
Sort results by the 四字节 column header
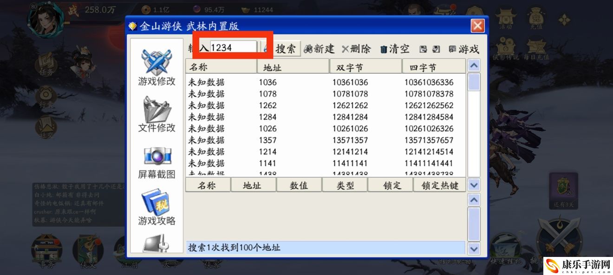click(434, 67)
